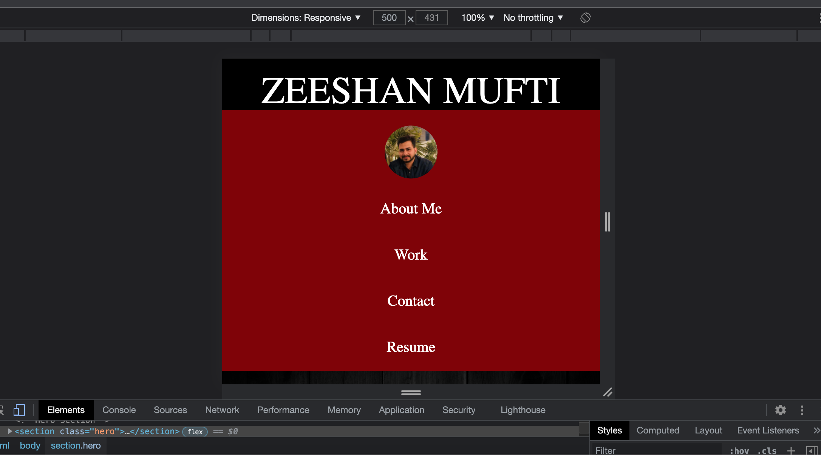Open the Performance tab
This screenshot has width=821, height=455.
[x=283, y=410]
